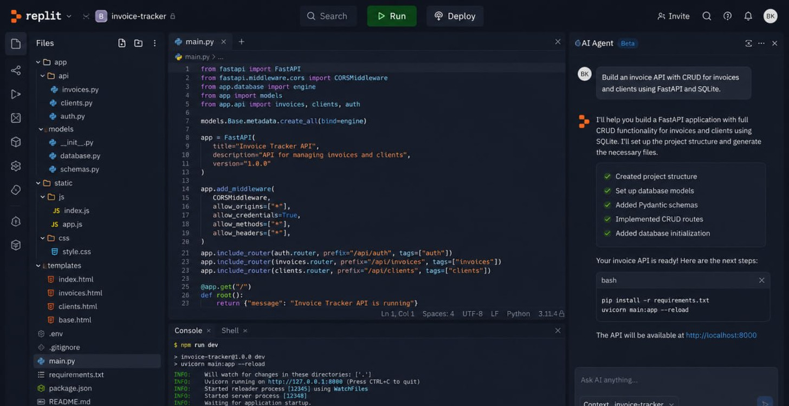Click the Search field in the top bar
Screen dimensions: 789x406
click(x=328, y=16)
